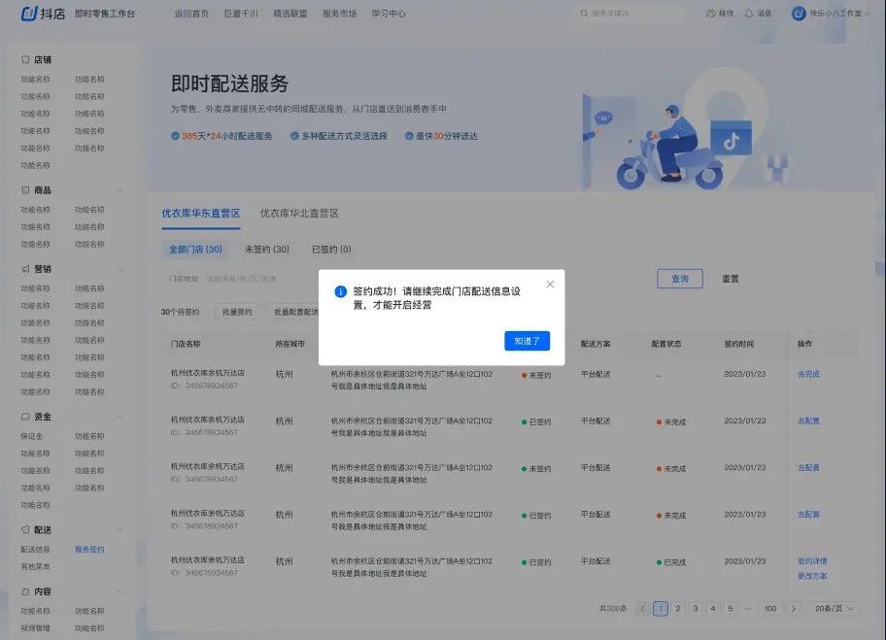Click the 快乐小八工作室 account avatar
The image size is (886, 640).
pyautogui.click(x=799, y=13)
